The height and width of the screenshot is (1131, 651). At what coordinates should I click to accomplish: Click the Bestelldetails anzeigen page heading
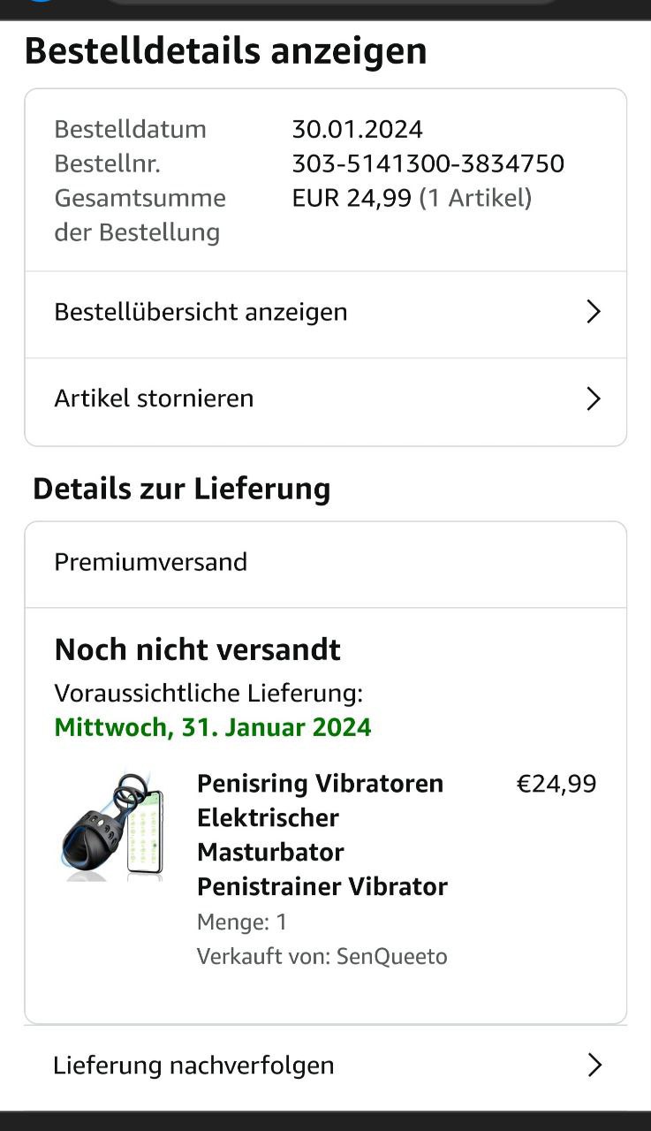coord(226,51)
